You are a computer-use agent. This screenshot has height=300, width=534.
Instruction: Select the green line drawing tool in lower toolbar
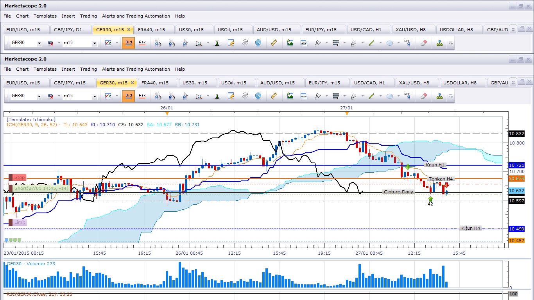tap(371, 96)
